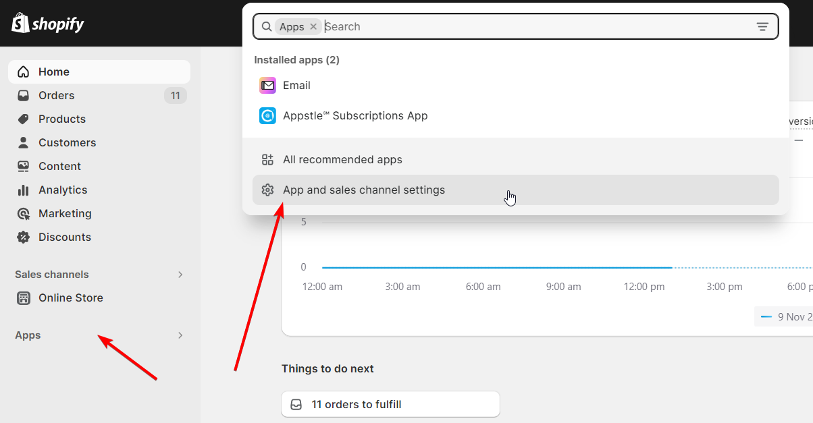Click the All recommended apps grid icon
Screen dimensions: 813x423
(x=267, y=159)
